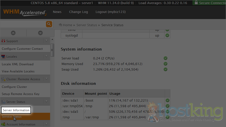This screenshot has width=226, height=127.
Task: Click the green check next to Server load
Action: pos(165,58)
